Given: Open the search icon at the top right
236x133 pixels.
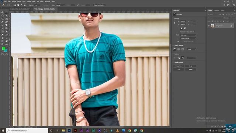Looking at the screenshot, I should tap(225, 5).
